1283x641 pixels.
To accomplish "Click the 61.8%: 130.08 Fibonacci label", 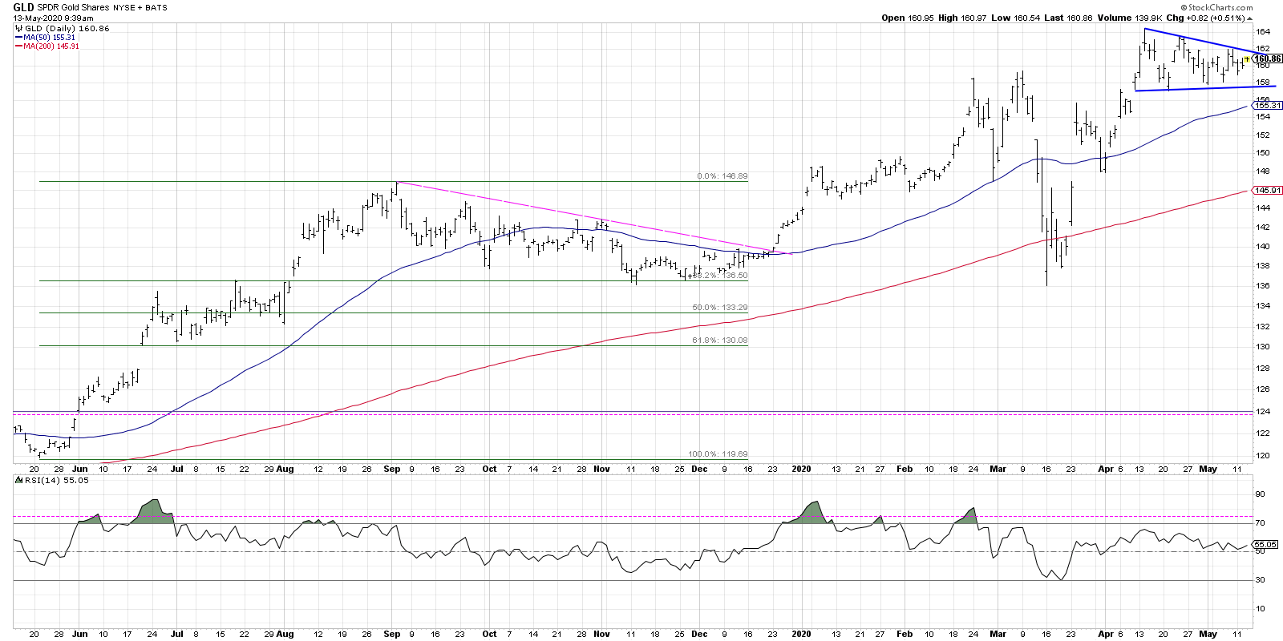I will click(720, 341).
